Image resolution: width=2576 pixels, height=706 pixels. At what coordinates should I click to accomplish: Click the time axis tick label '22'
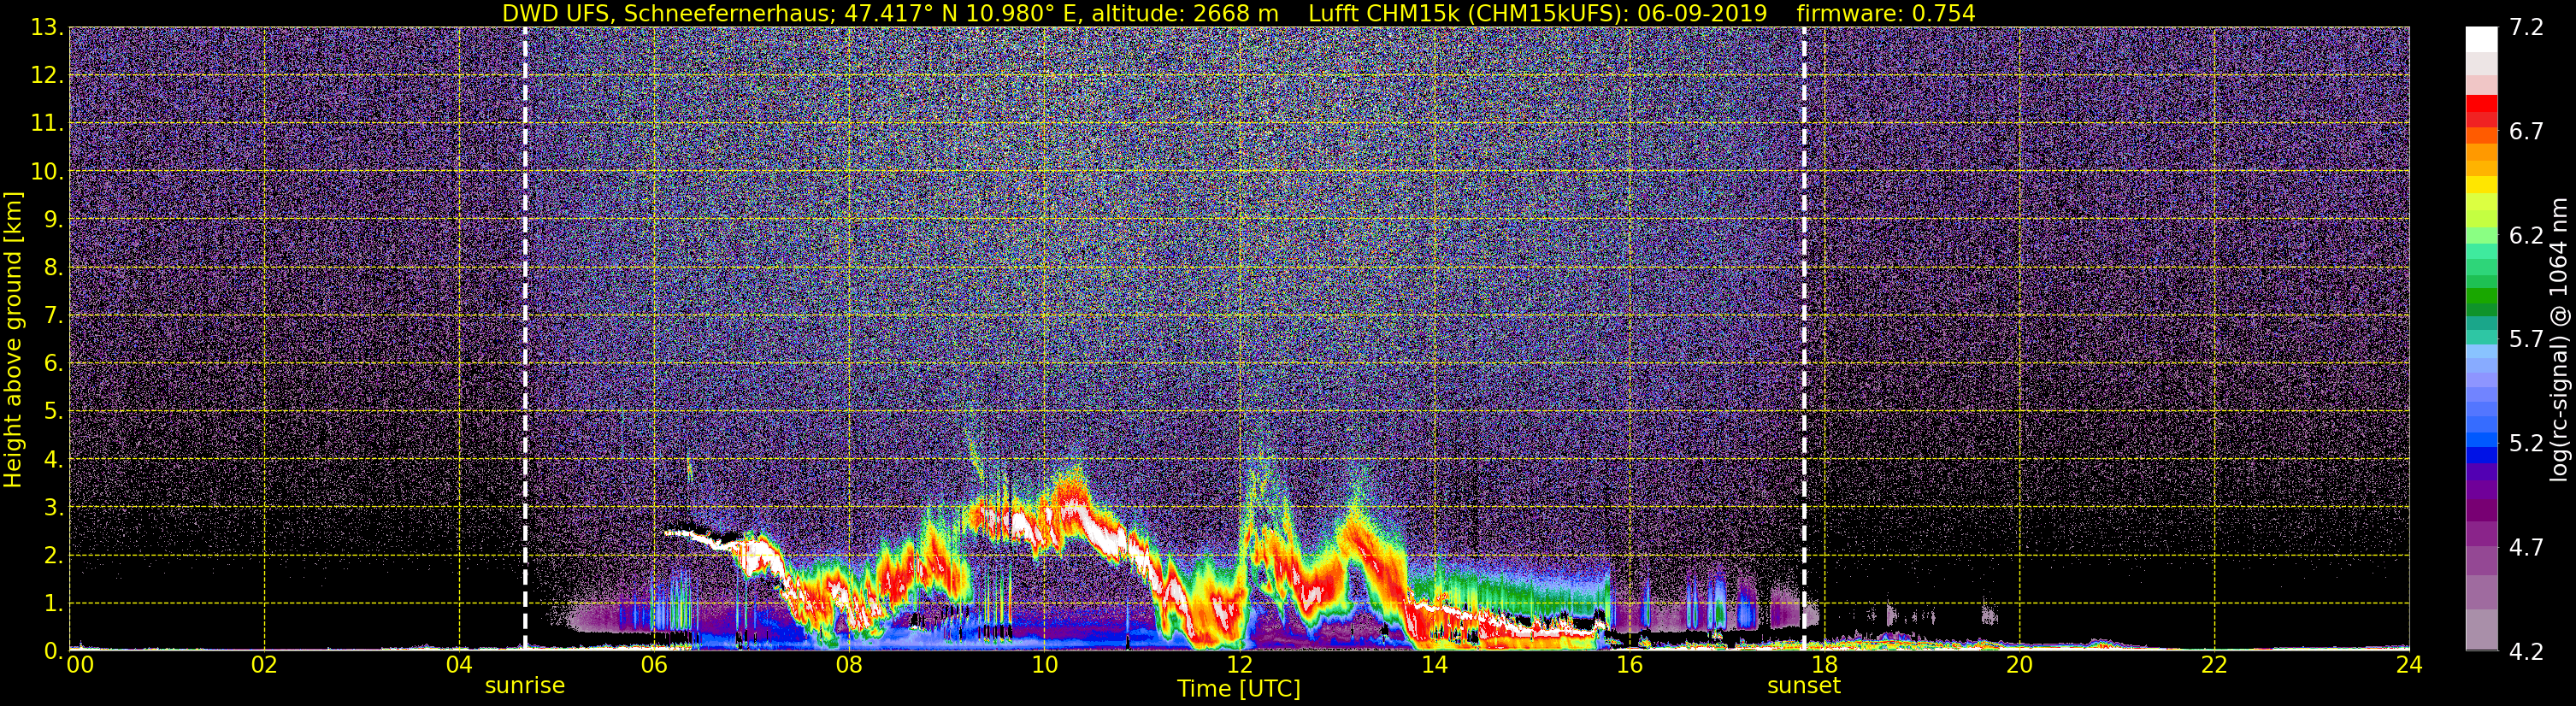(x=2214, y=665)
